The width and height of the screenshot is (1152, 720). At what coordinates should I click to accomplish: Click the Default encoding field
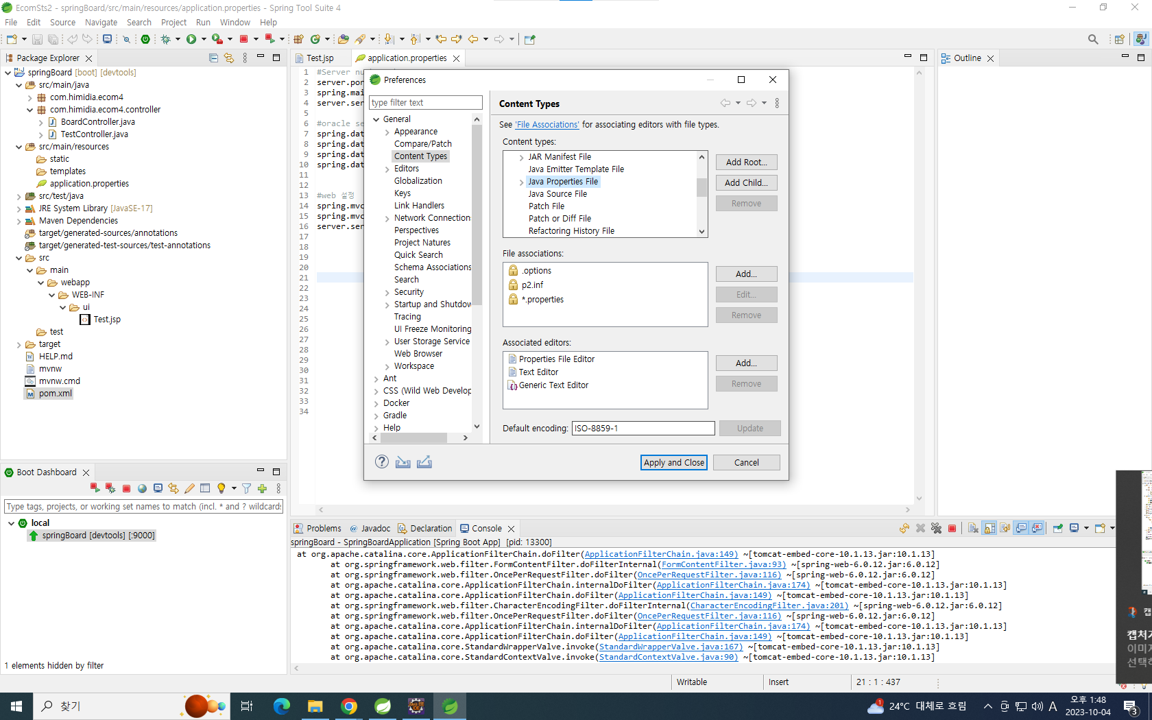(x=643, y=429)
